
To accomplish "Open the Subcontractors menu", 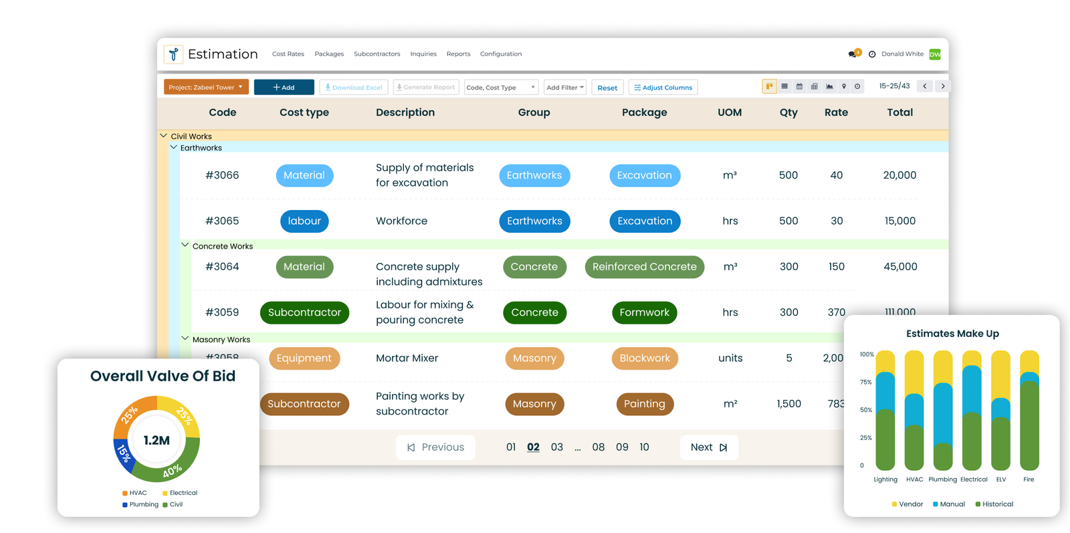I will click(377, 54).
